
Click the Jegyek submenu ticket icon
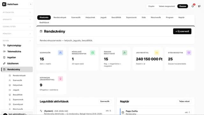coord(10,90)
